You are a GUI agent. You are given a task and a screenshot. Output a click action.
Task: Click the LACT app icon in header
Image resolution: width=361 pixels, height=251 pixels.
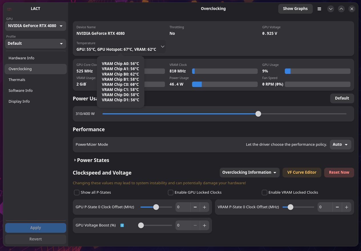[x=9, y=9]
